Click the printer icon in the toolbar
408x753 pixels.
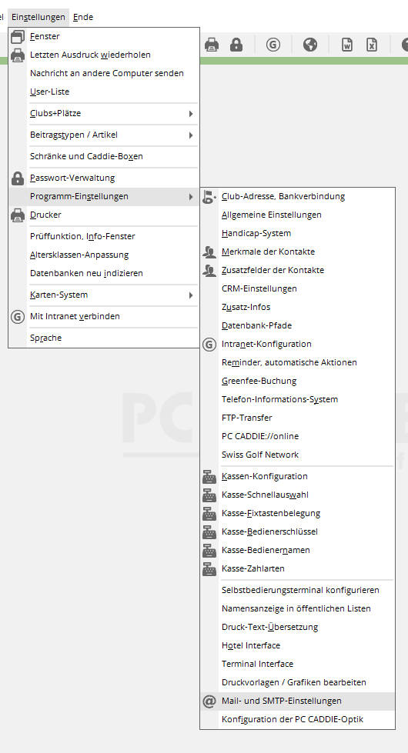click(212, 45)
